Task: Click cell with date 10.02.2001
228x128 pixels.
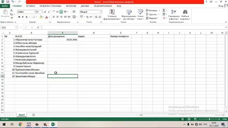Action: pyautogui.click(x=63, y=39)
